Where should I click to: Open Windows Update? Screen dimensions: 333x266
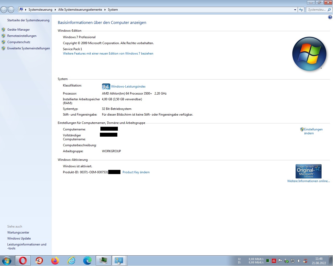point(19,238)
